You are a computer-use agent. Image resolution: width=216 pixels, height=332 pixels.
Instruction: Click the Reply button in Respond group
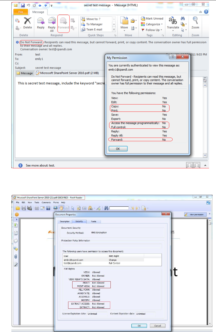tap(41, 23)
